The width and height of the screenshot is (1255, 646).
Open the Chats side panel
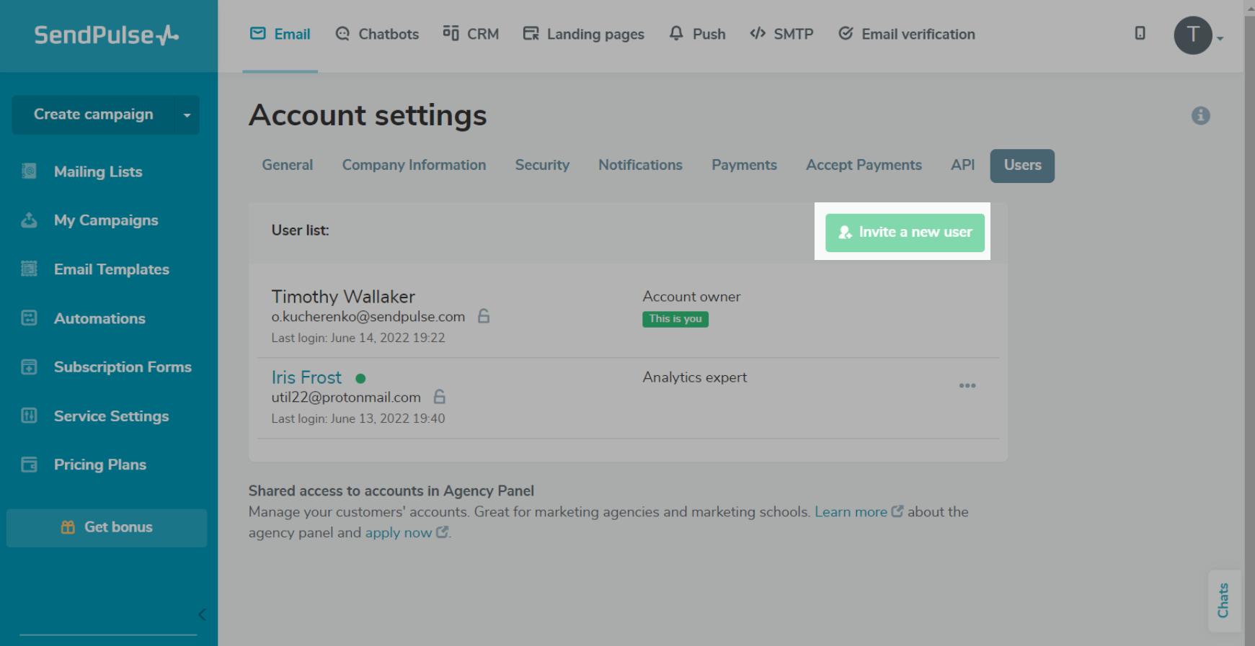click(x=1223, y=600)
